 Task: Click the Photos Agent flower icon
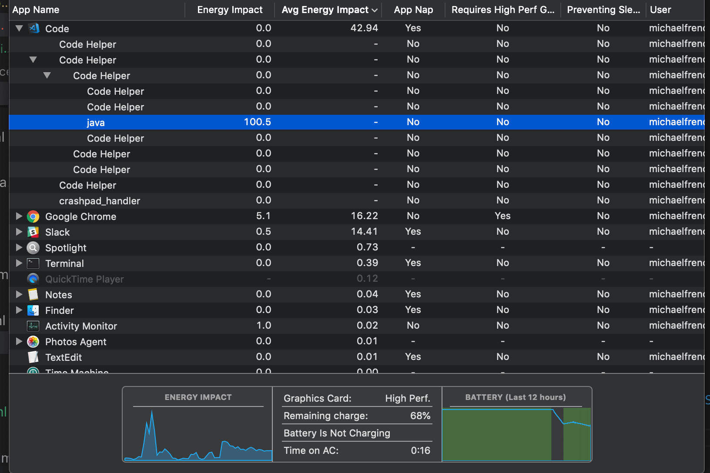coord(33,341)
